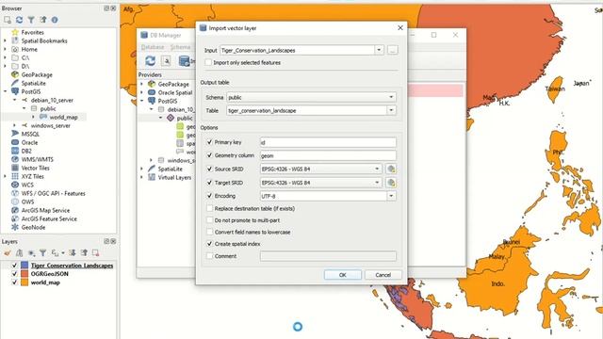Toggle Import only selected features checkbox

[x=208, y=62]
